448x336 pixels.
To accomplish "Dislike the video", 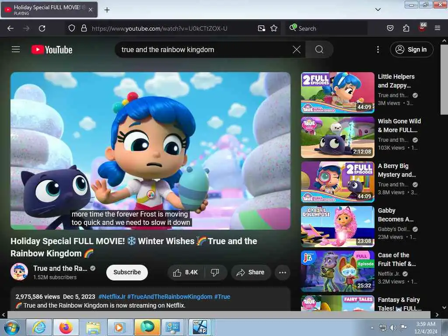I will click(x=215, y=272).
